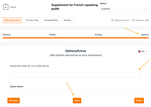The image size is (151, 107).
Task: View the History tab
Action: point(67,20)
